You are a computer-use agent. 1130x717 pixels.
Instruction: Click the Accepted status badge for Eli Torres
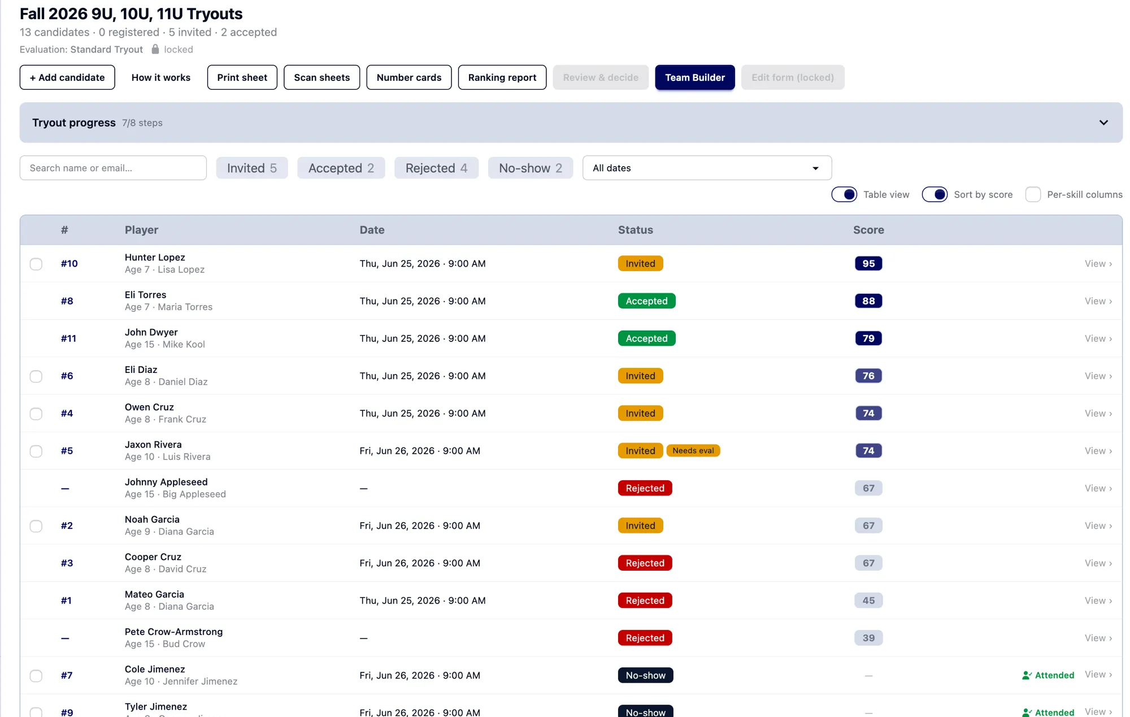tap(646, 301)
